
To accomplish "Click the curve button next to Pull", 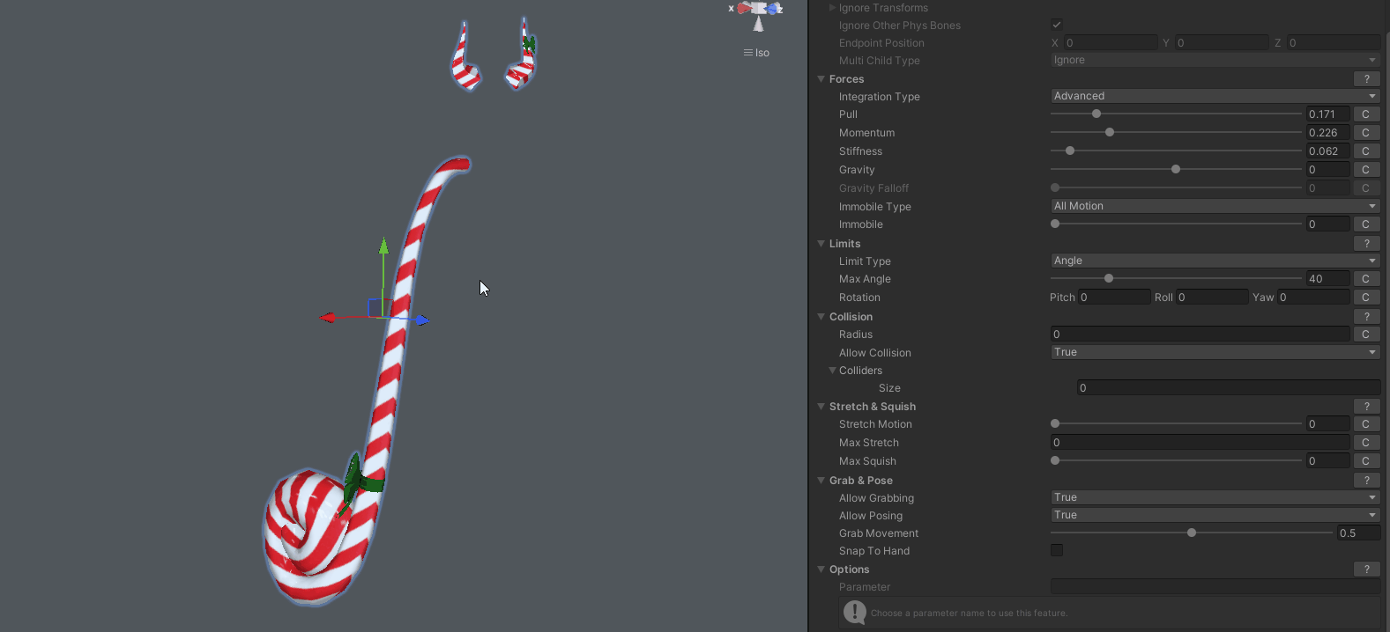I will pos(1365,114).
